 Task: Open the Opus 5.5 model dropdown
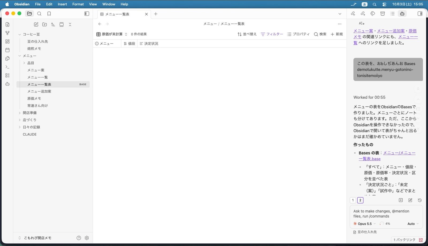pos(365,224)
